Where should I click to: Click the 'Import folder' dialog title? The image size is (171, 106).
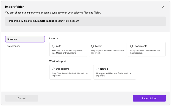coord(15,7)
